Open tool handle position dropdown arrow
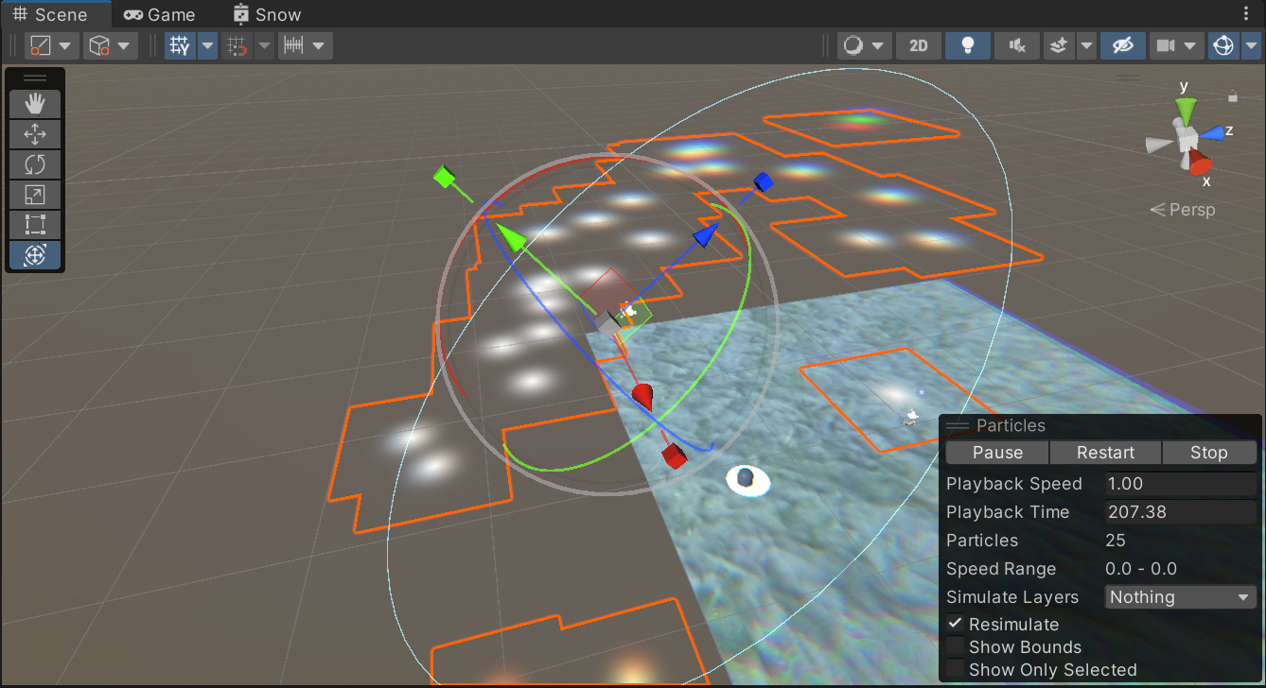The image size is (1266, 688). pyautogui.click(x=65, y=45)
